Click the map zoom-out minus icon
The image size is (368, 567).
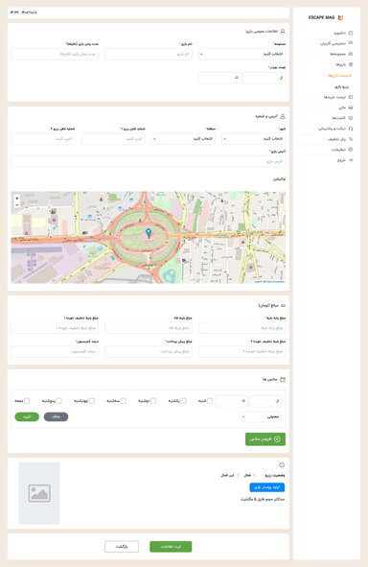(x=17, y=204)
